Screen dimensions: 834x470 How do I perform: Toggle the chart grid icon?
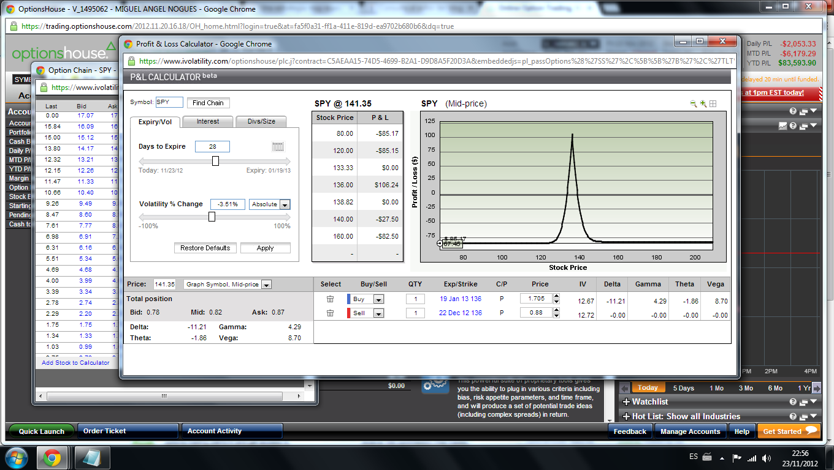tap(713, 104)
